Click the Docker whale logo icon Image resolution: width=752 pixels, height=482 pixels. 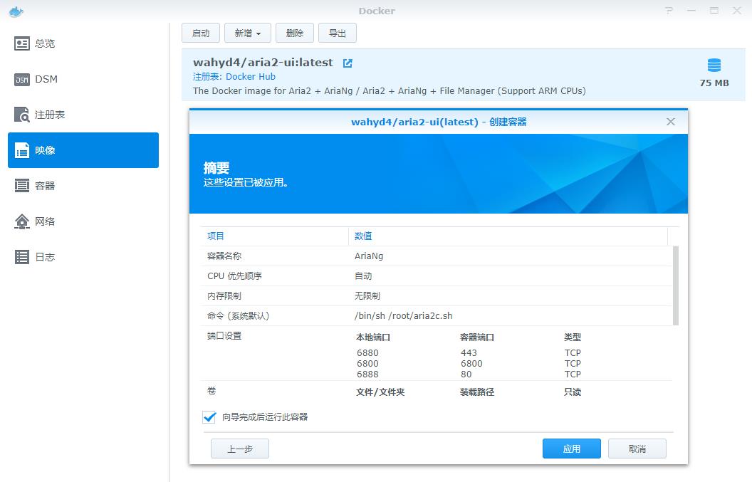(x=16, y=11)
